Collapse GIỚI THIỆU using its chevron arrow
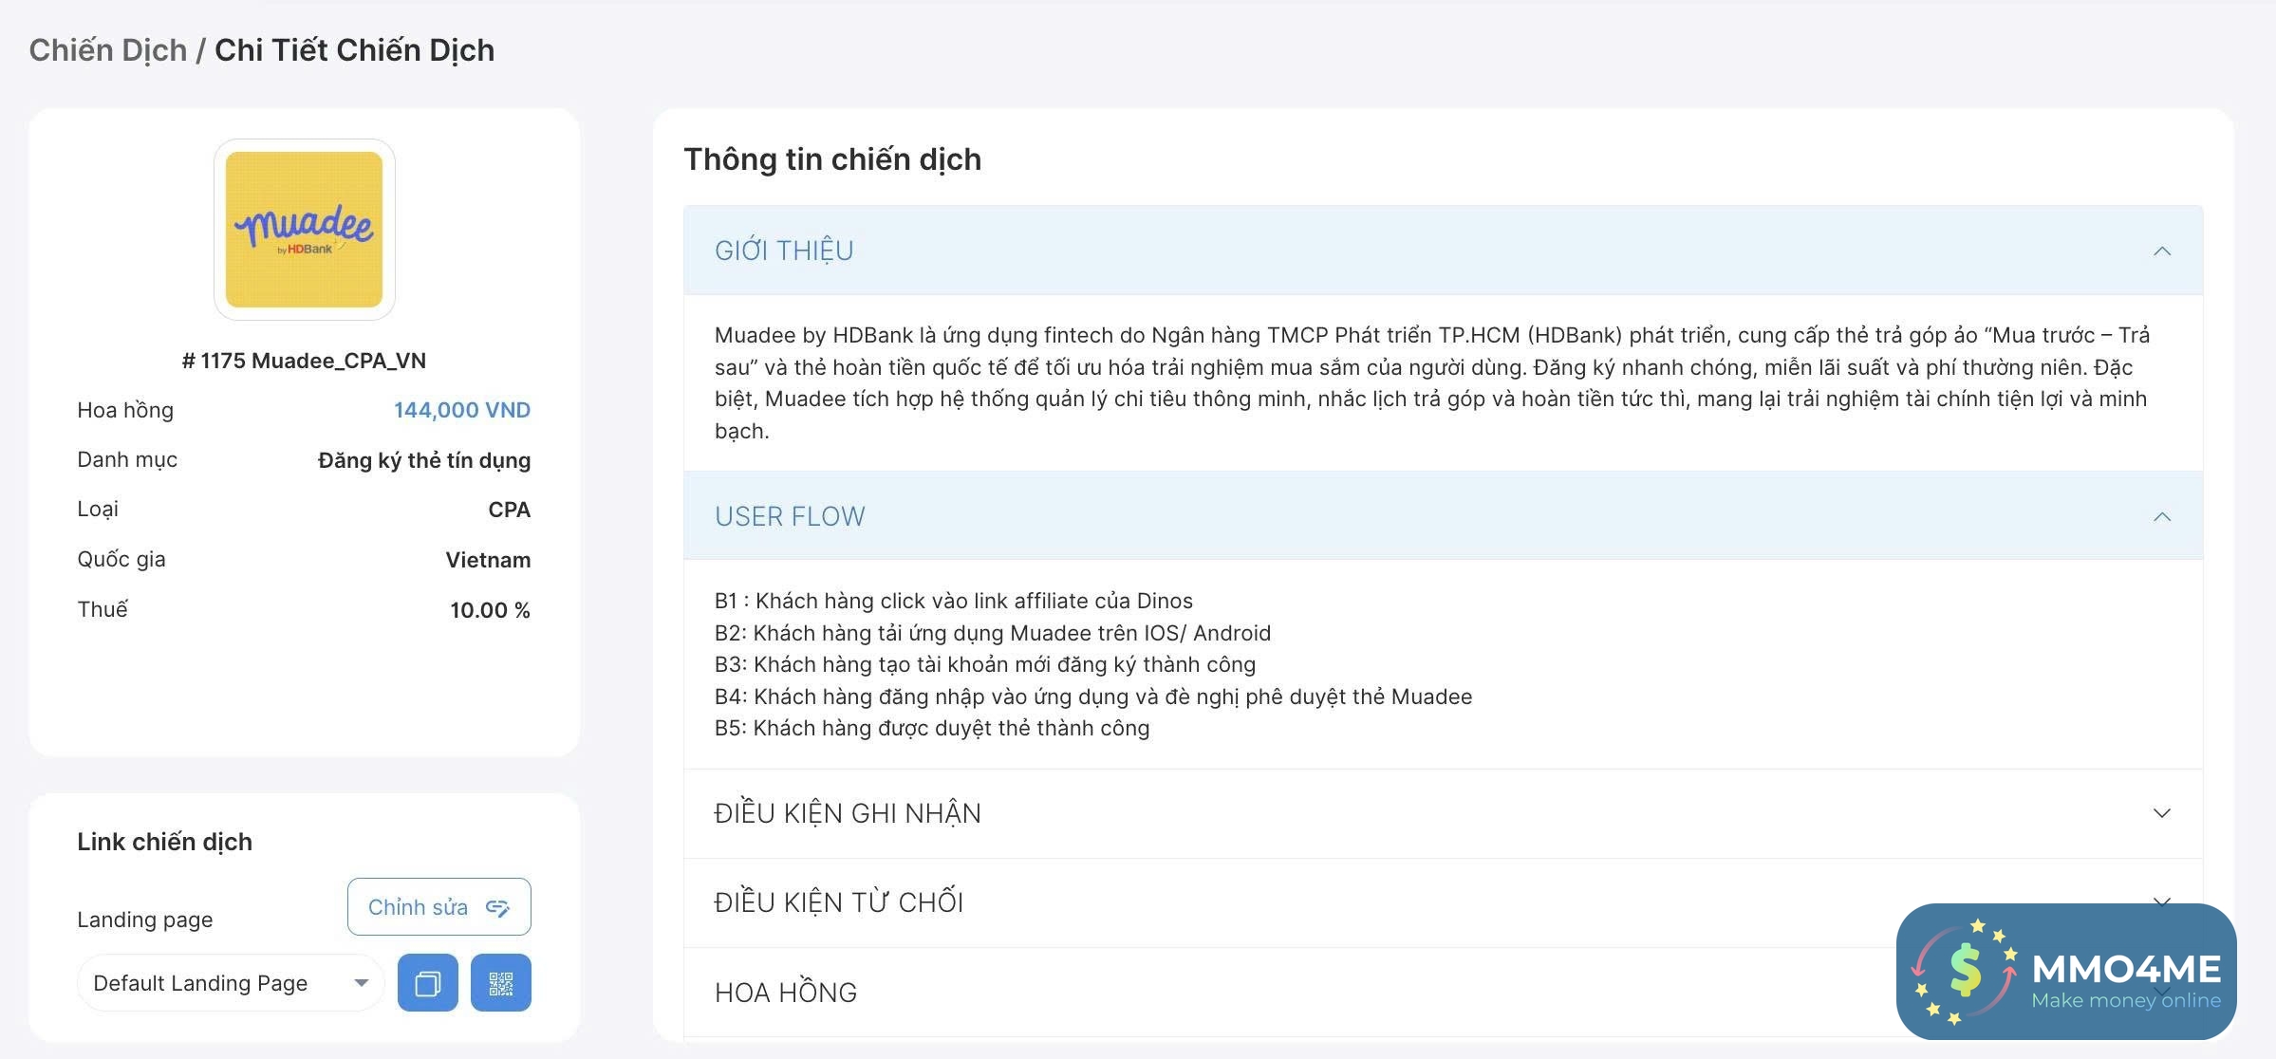This screenshot has width=2276, height=1059. pyautogui.click(x=2161, y=251)
